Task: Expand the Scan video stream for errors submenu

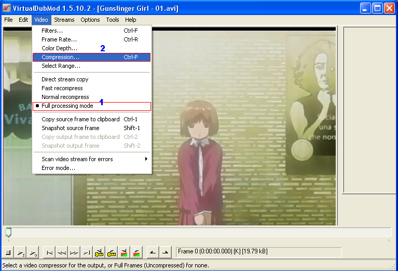Action: 92,159
